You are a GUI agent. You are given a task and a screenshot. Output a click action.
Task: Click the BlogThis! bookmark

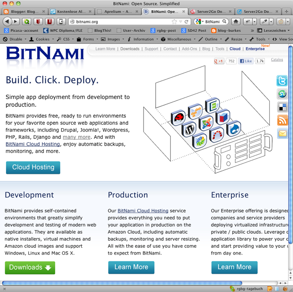(100, 31)
